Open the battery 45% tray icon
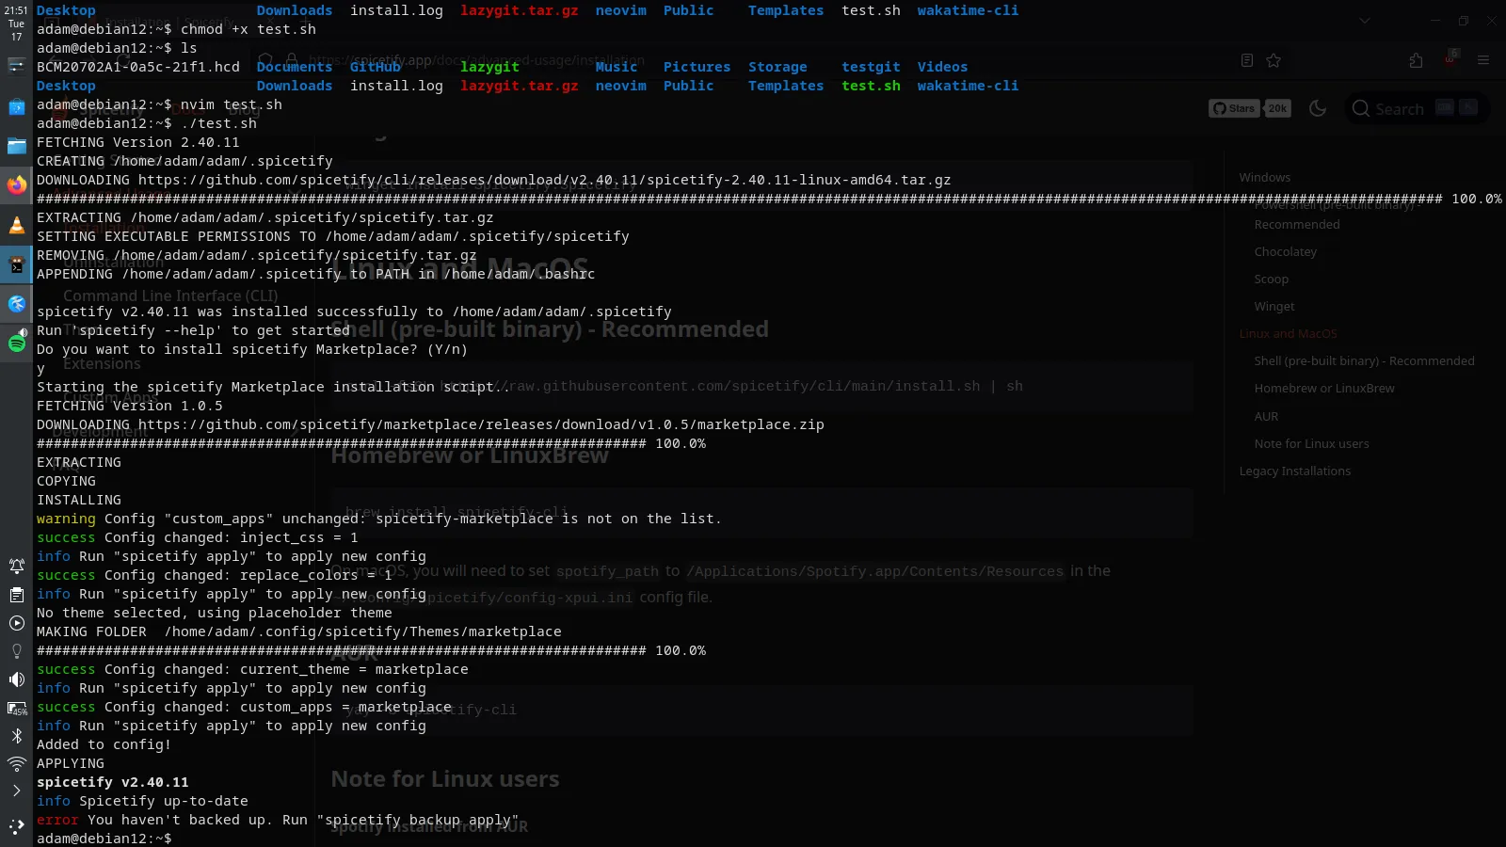Image resolution: width=1506 pixels, height=847 pixels. click(16, 708)
